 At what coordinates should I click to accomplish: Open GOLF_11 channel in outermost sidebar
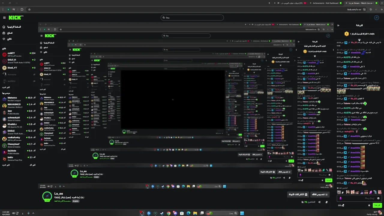click(19, 61)
